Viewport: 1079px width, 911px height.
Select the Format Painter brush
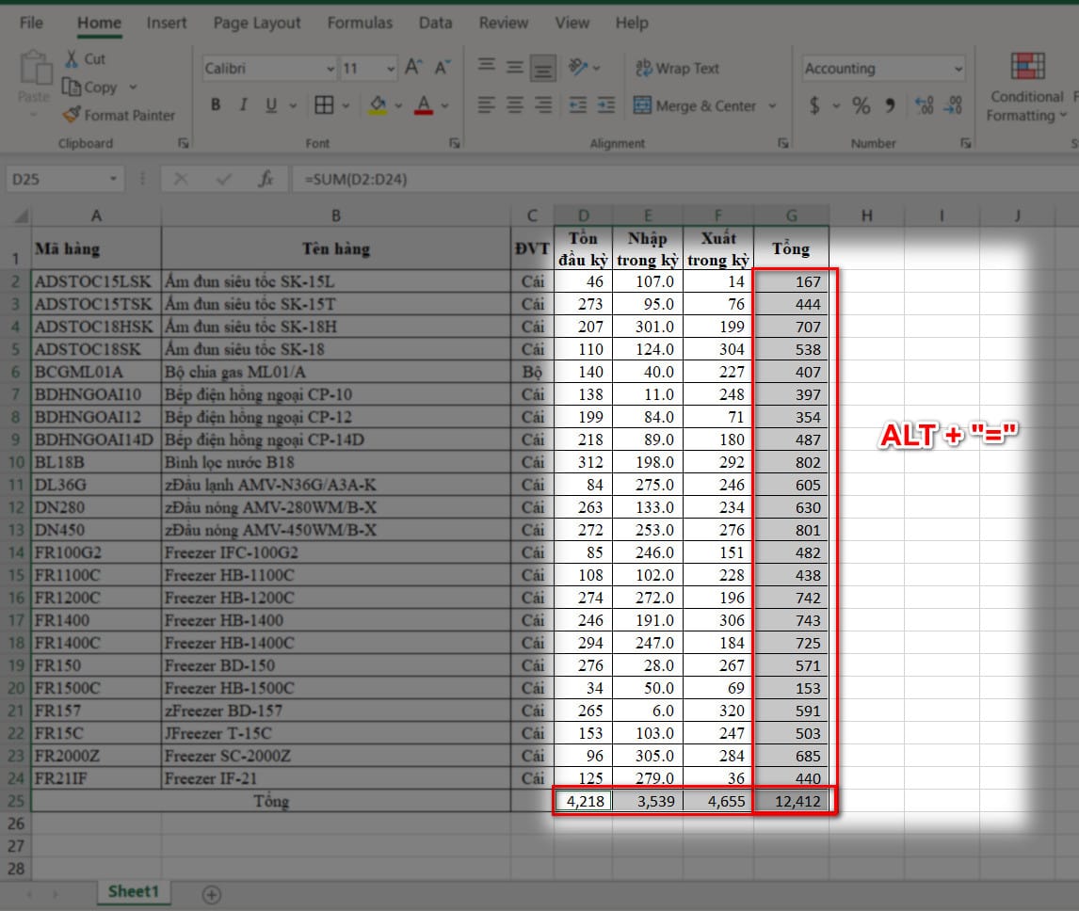(72, 114)
